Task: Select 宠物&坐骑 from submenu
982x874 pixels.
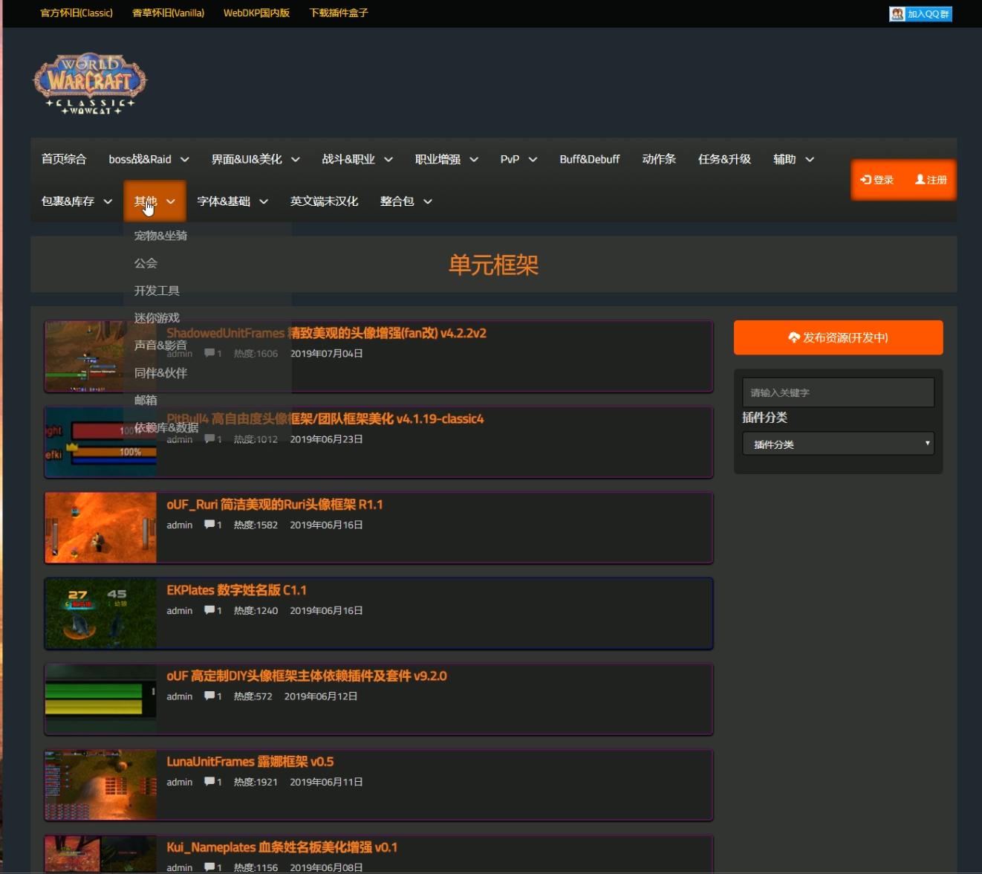Action: click(160, 236)
